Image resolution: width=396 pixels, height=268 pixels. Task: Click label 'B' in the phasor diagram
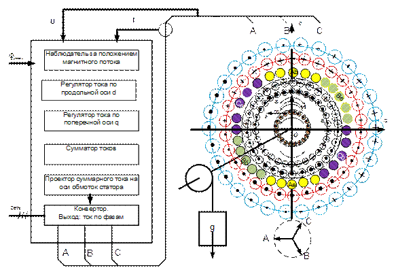306,256
